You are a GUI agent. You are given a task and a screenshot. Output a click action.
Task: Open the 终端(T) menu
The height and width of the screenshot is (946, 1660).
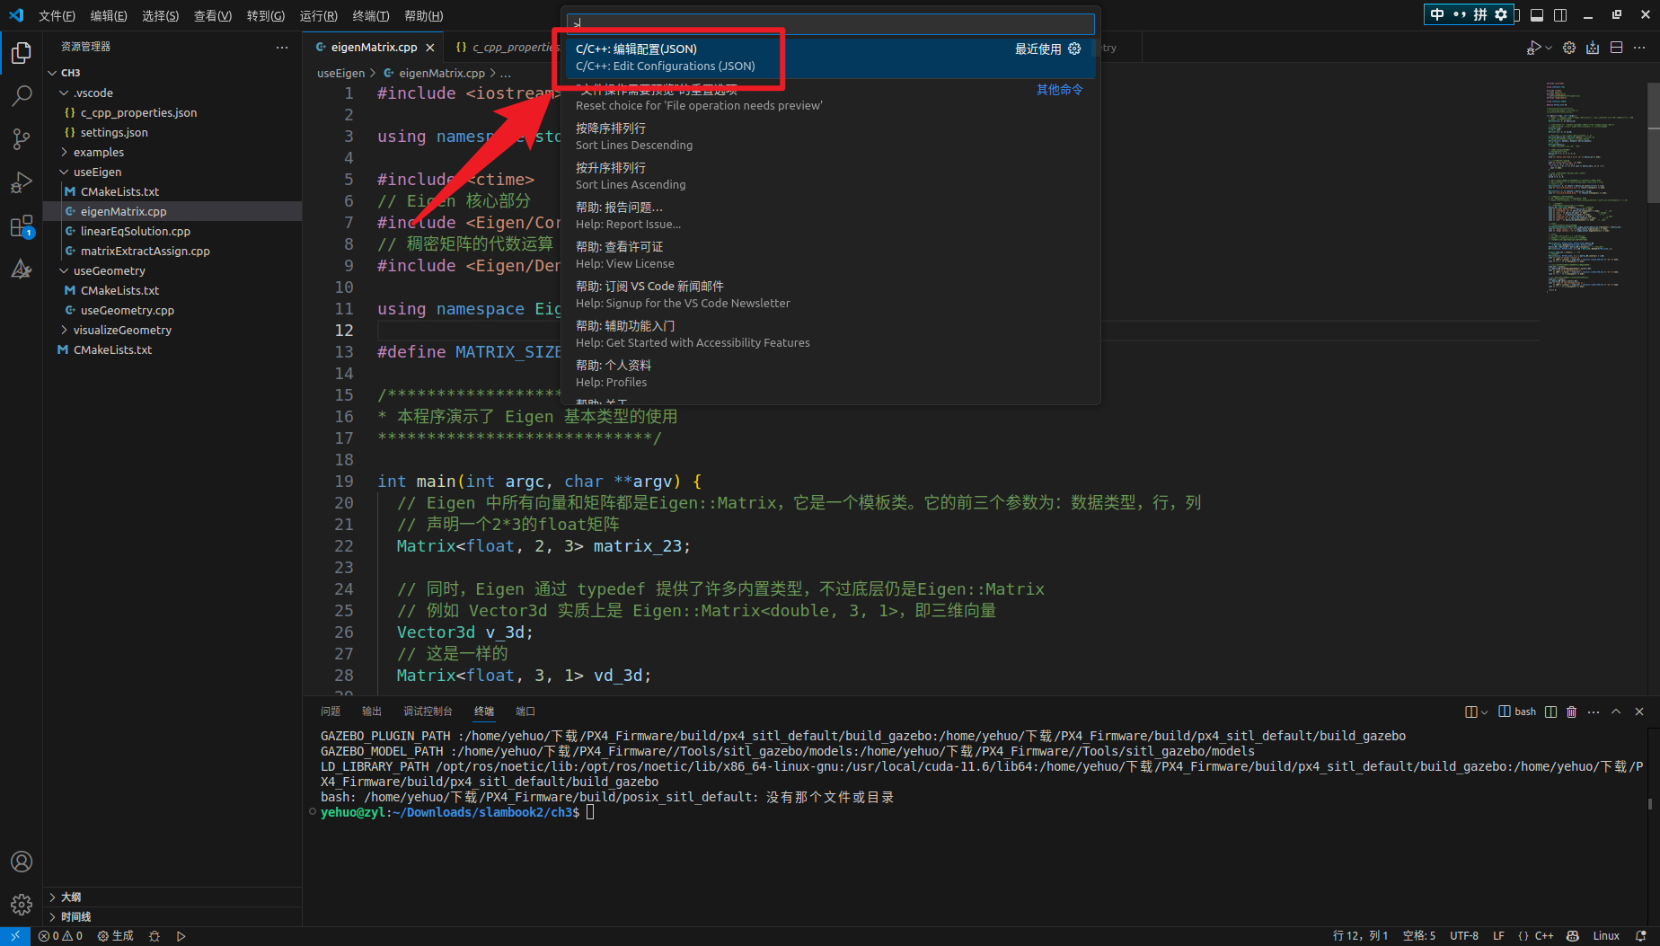coord(371,15)
